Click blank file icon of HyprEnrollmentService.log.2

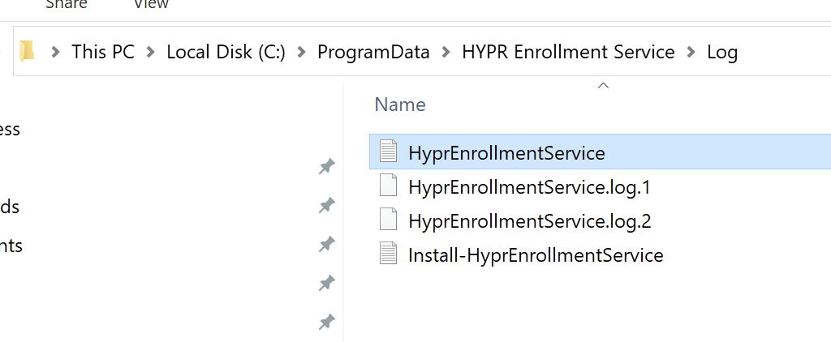click(x=389, y=219)
